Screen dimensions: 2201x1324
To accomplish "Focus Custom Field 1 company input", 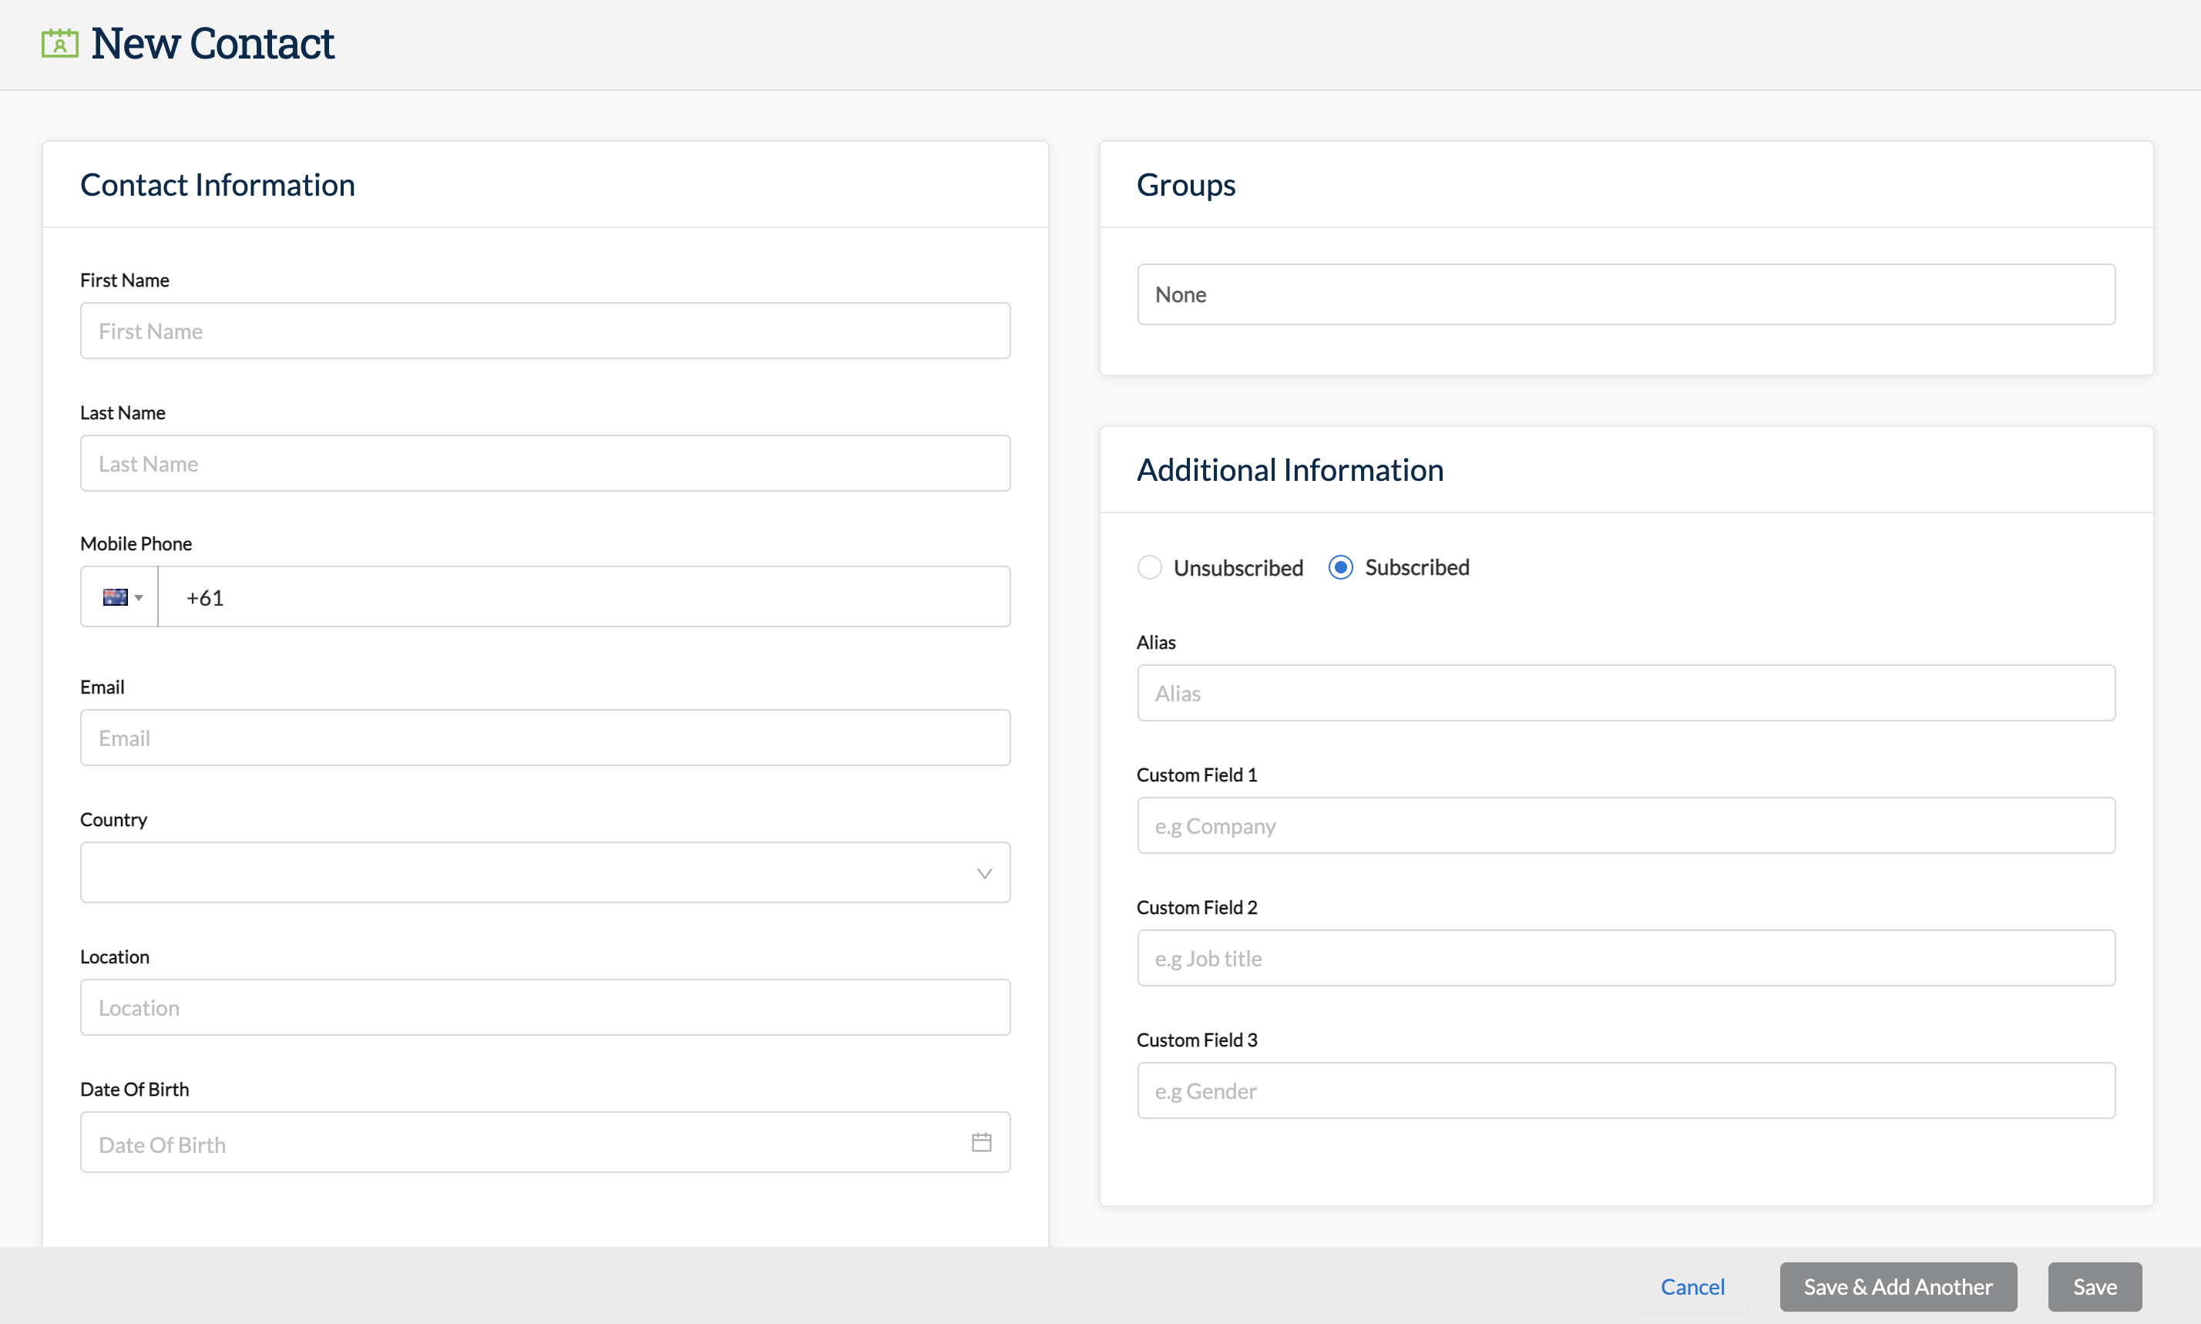I will [x=1625, y=826].
